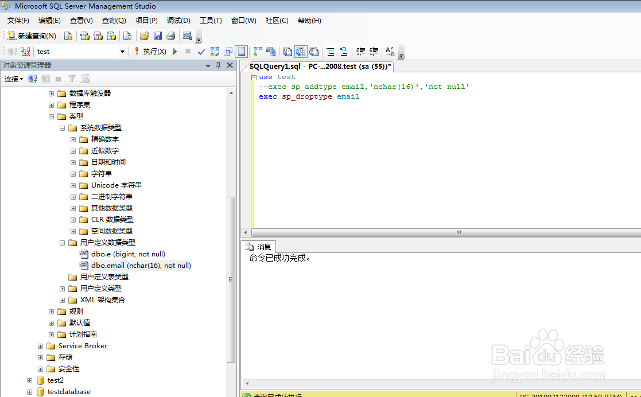Click the Object Explorer vertical scrollbar thumb
The width and height of the screenshot is (641, 397).
231,279
